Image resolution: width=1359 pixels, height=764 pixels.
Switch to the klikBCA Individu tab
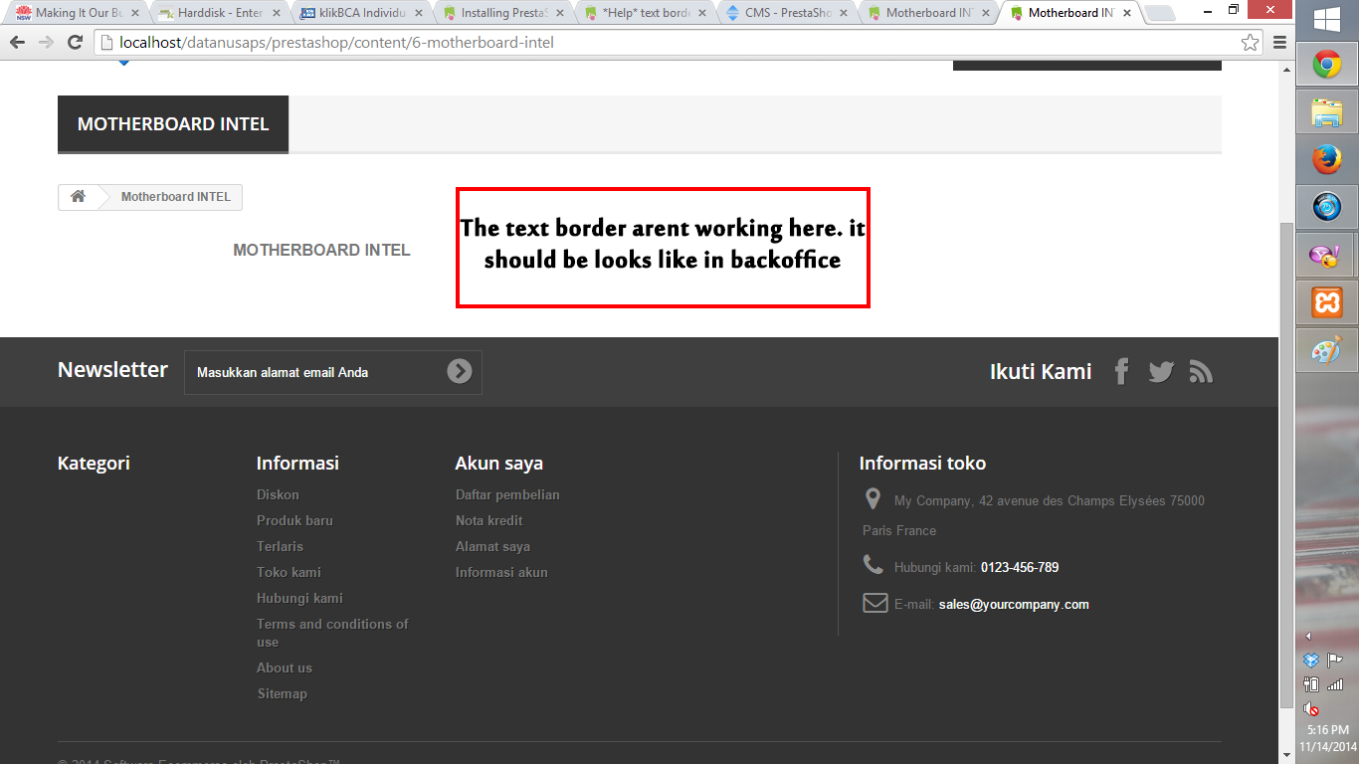(360, 13)
